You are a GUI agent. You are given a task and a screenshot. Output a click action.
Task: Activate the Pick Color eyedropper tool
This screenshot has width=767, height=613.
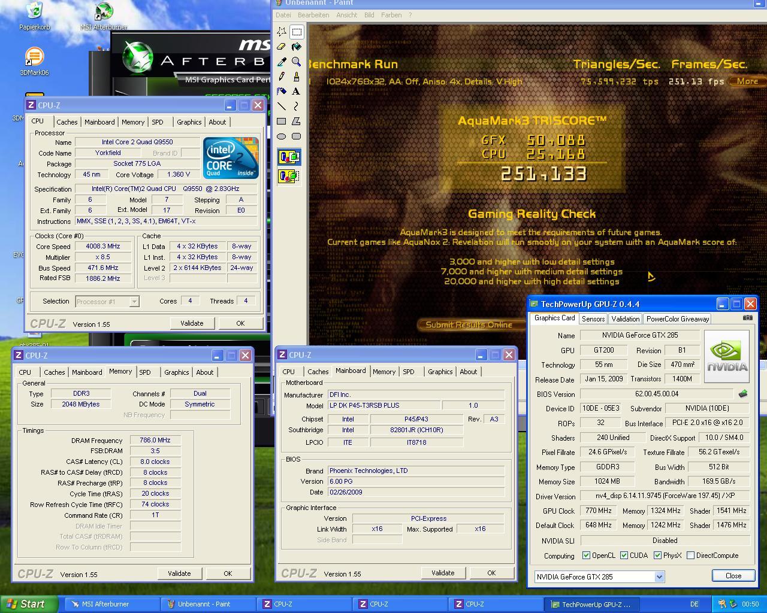[x=282, y=62]
